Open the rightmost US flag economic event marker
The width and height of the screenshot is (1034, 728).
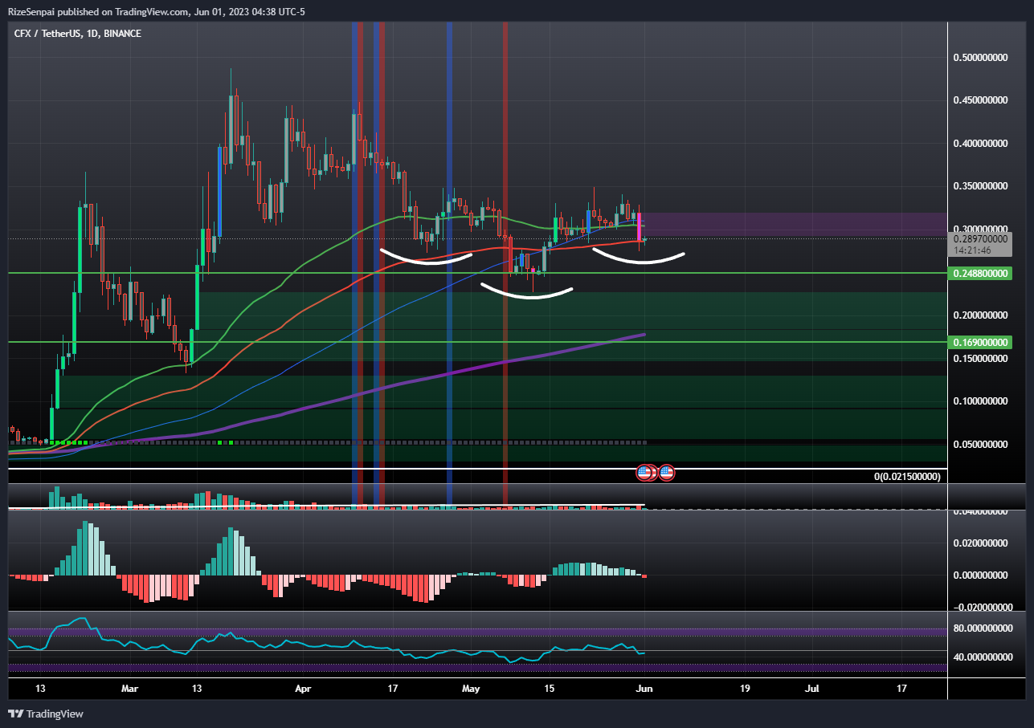click(x=666, y=473)
